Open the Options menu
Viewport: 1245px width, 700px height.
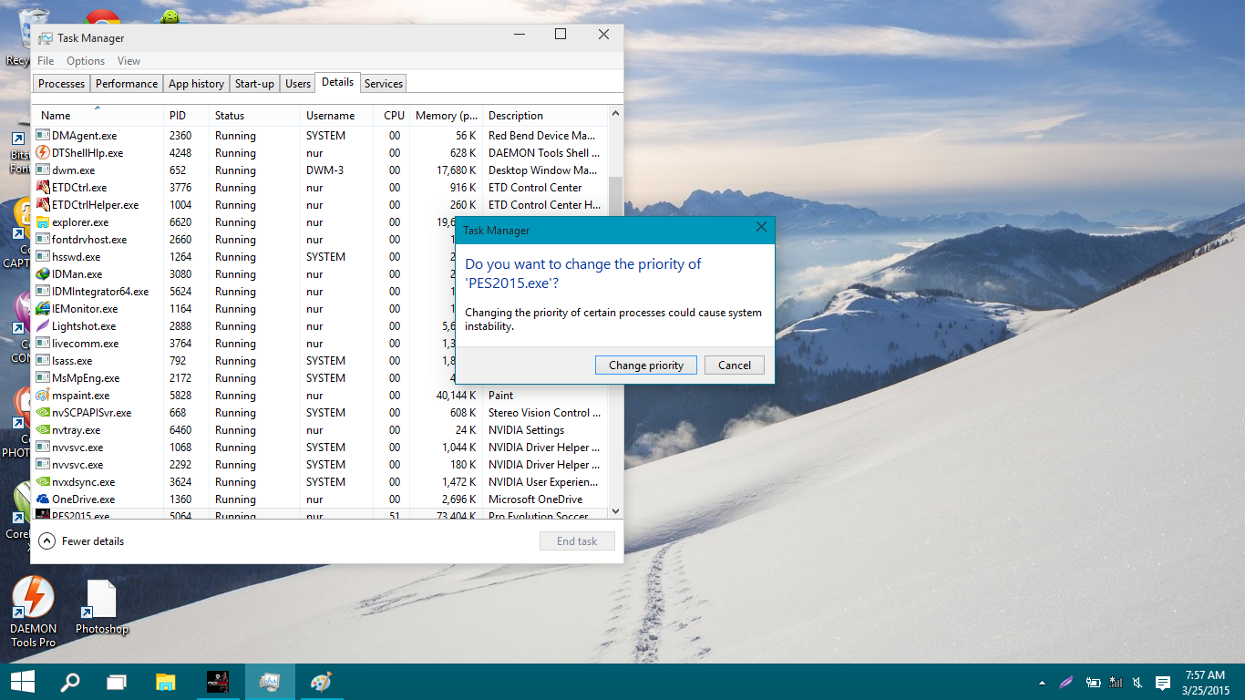click(x=85, y=60)
